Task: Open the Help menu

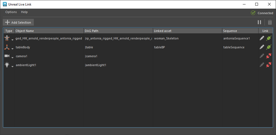Action: point(24,12)
